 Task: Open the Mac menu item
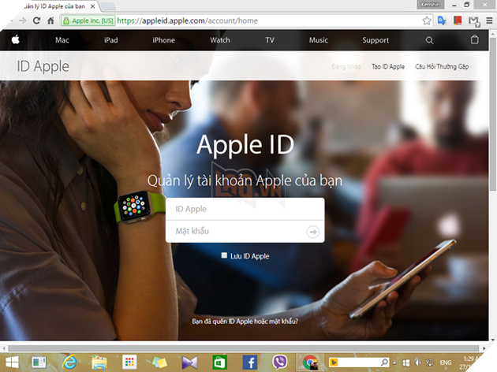[x=62, y=40]
